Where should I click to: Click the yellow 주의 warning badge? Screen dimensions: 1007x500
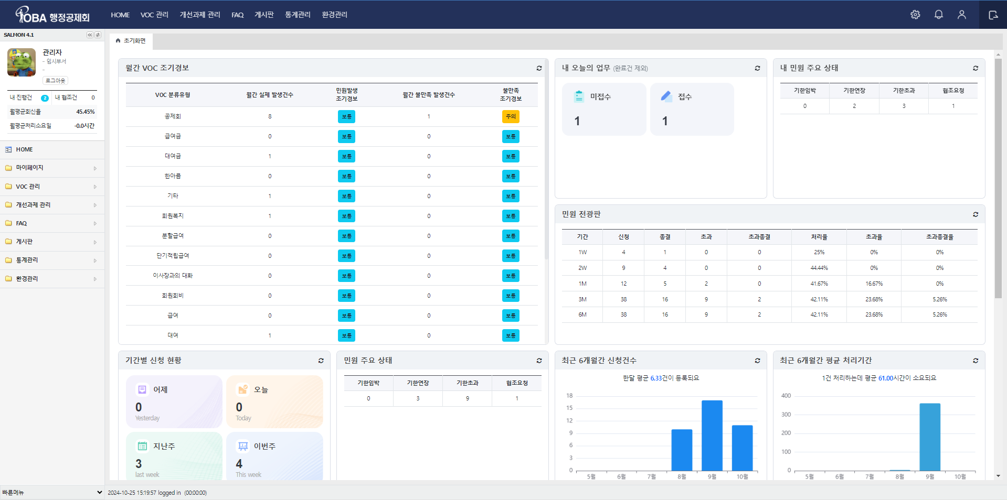click(x=510, y=116)
